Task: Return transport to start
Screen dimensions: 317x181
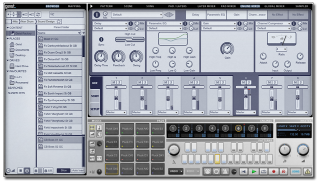Action: click(x=243, y=172)
